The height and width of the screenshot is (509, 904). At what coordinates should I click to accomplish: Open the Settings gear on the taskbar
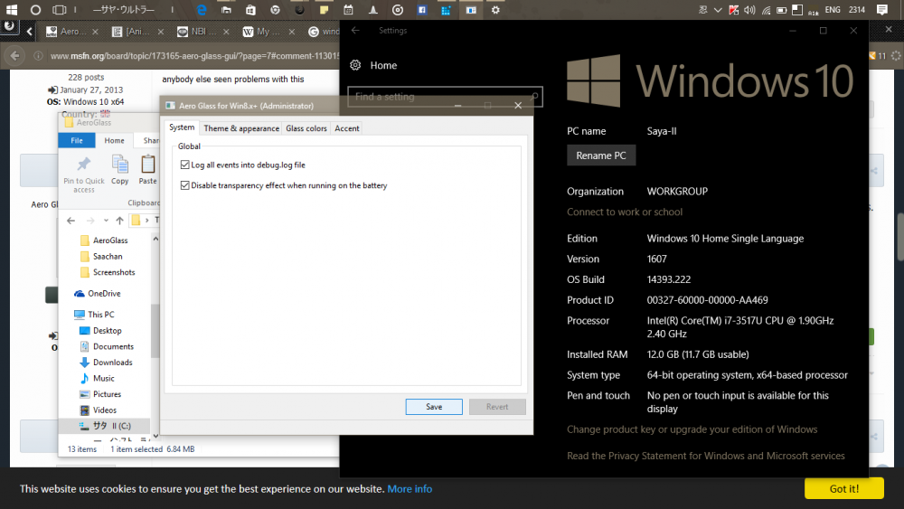point(495,10)
